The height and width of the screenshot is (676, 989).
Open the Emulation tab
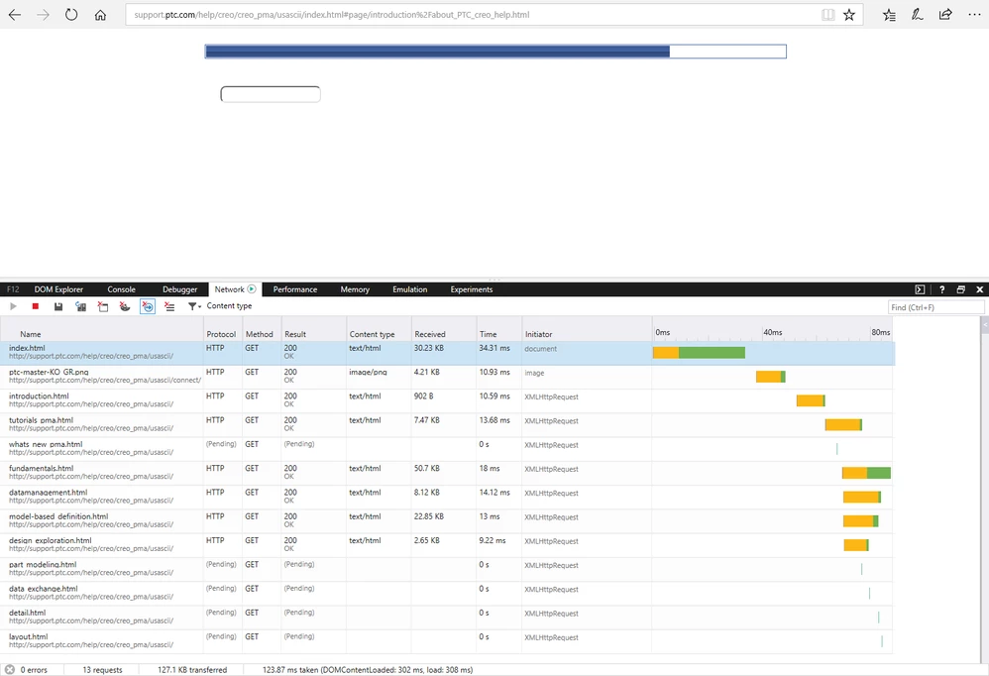(410, 289)
